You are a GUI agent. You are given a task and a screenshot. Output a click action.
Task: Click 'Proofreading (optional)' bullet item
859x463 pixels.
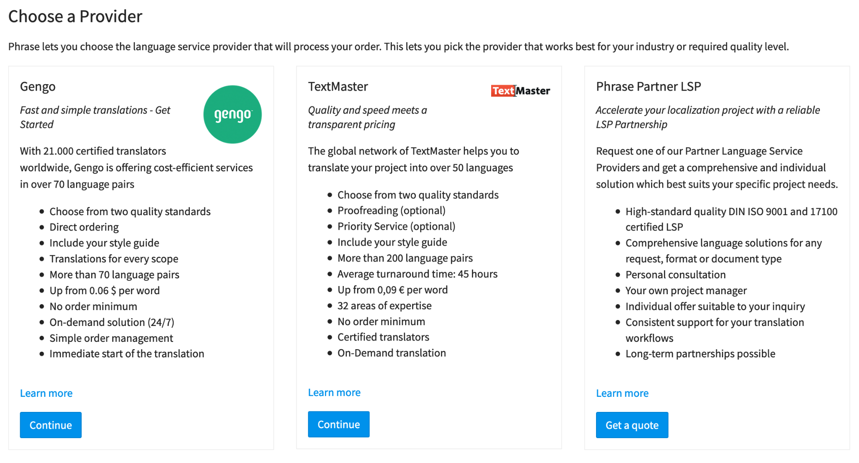[391, 210]
